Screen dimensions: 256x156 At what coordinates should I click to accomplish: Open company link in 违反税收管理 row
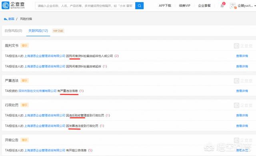click(x=45, y=115)
